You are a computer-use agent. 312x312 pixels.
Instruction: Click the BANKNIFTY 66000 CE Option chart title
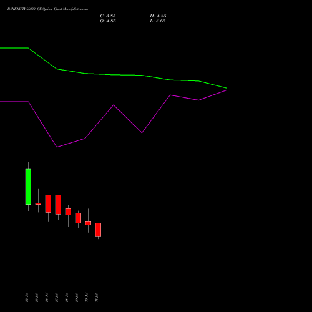click(x=47, y=9)
